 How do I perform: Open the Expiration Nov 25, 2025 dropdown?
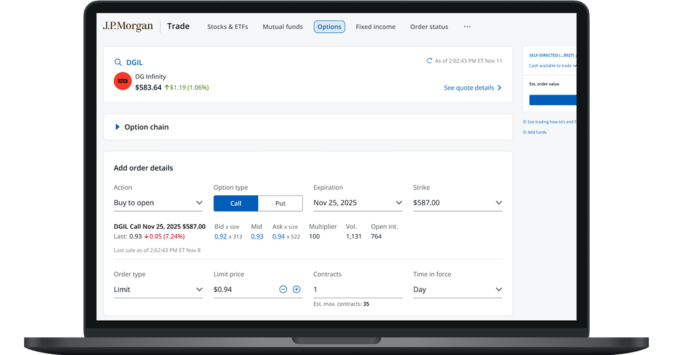(357, 203)
